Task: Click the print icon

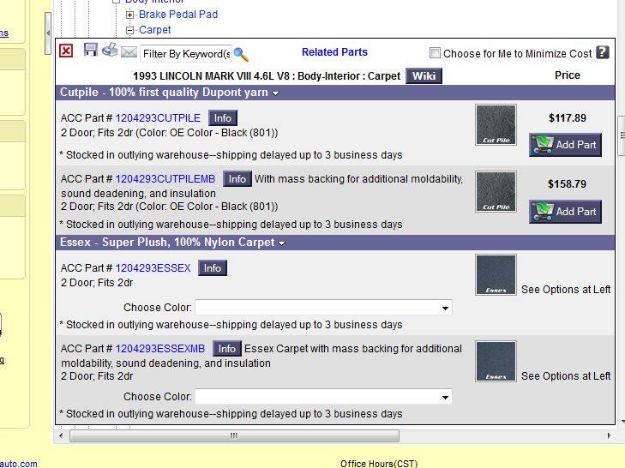Action: (x=110, y=51)
